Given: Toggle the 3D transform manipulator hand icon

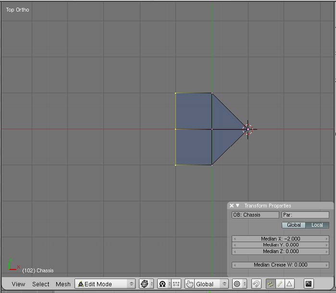Looking at the screenshot, I should pos(189,284).
